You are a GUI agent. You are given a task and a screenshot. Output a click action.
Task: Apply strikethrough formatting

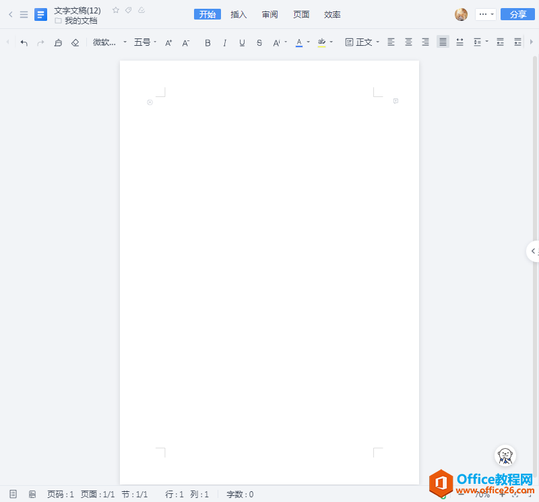[259, 42]
